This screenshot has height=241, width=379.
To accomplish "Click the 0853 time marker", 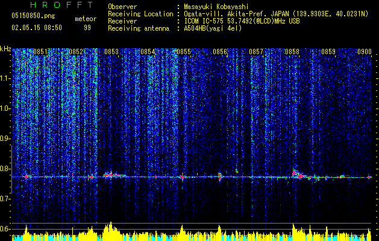I will point(111,52).
